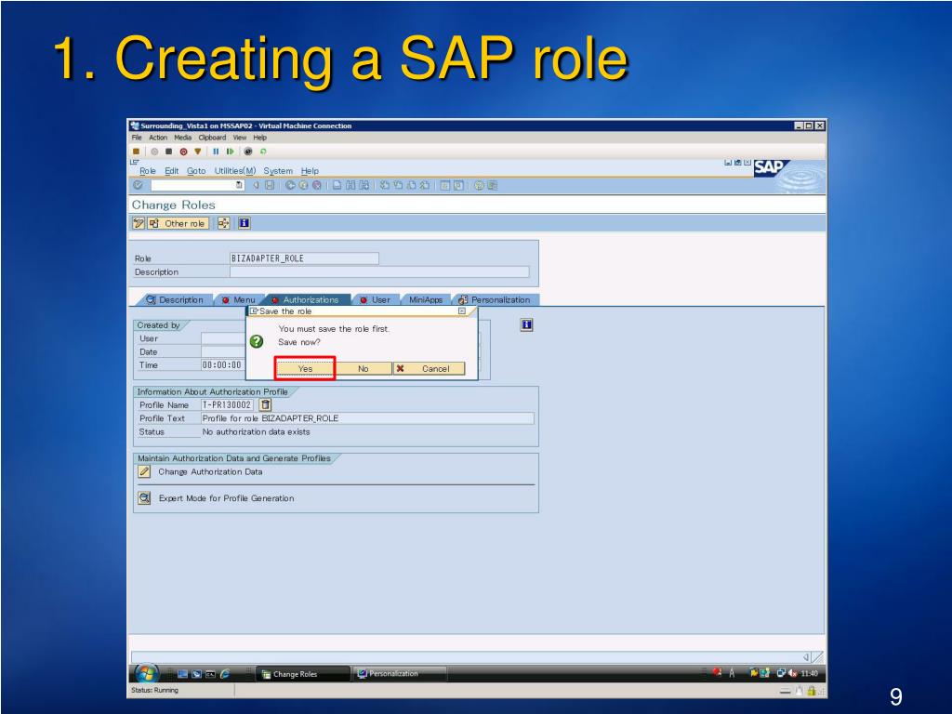The height and width of the screenshot is (714, 952).
Task: Open the Utilities(M) menu
Action: (x=235, y=171)
